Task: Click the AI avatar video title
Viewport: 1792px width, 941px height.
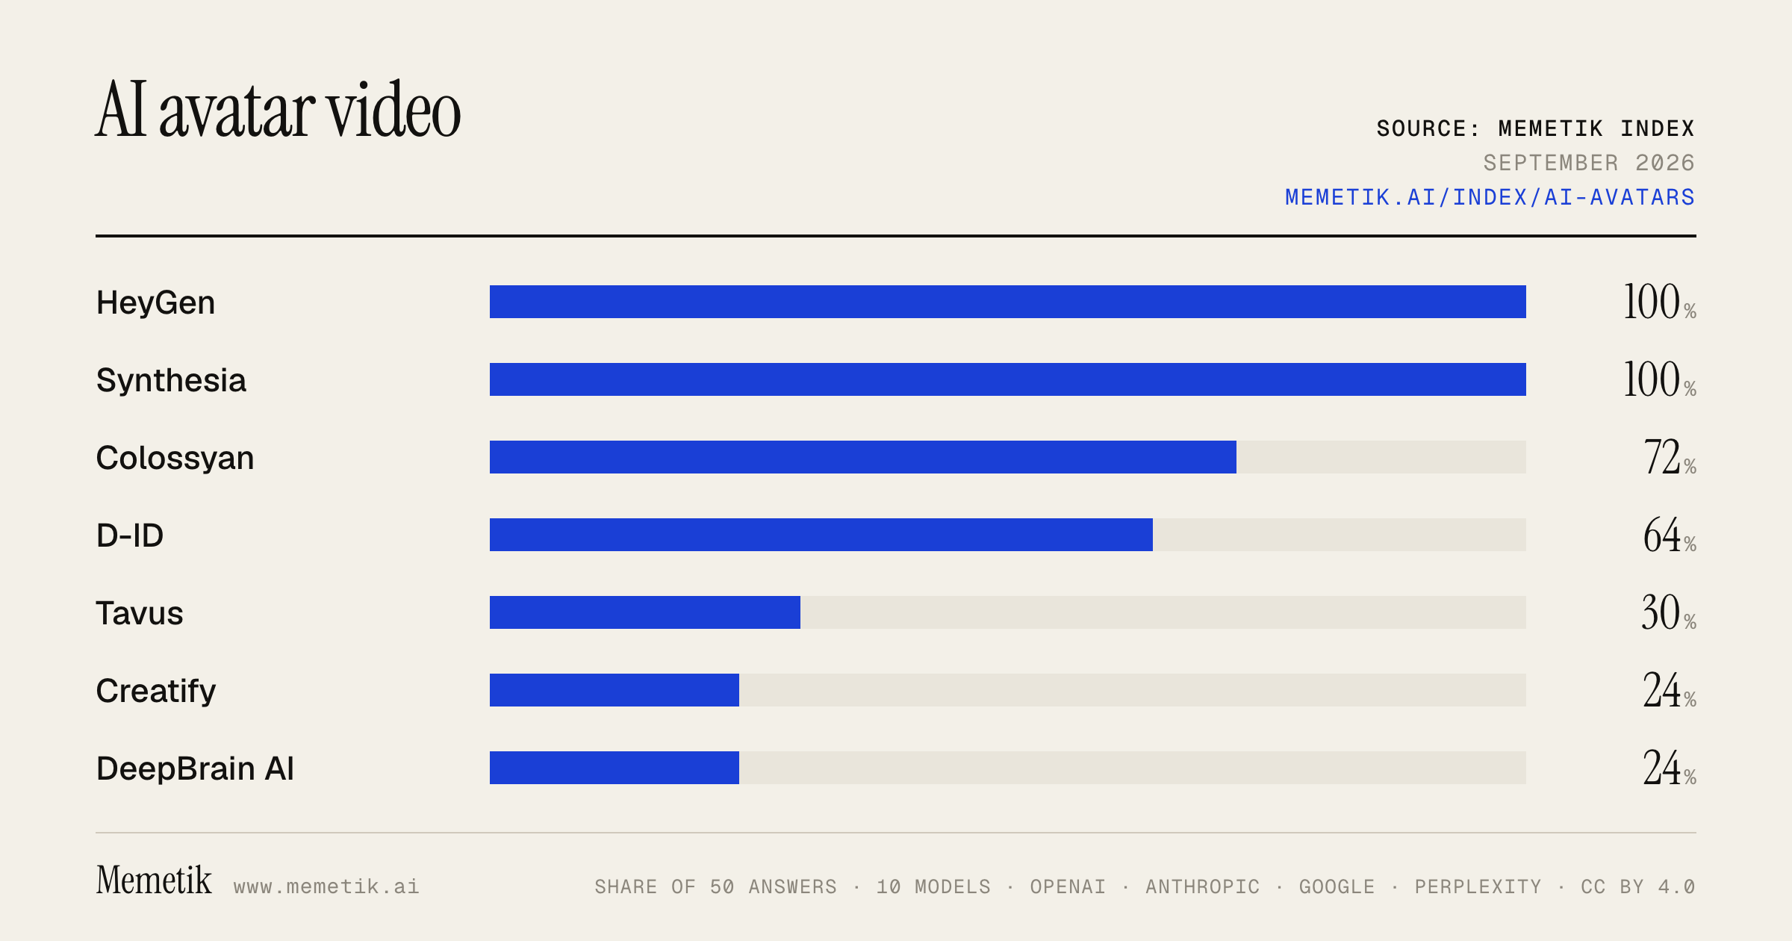Action: tap(278, 110)
